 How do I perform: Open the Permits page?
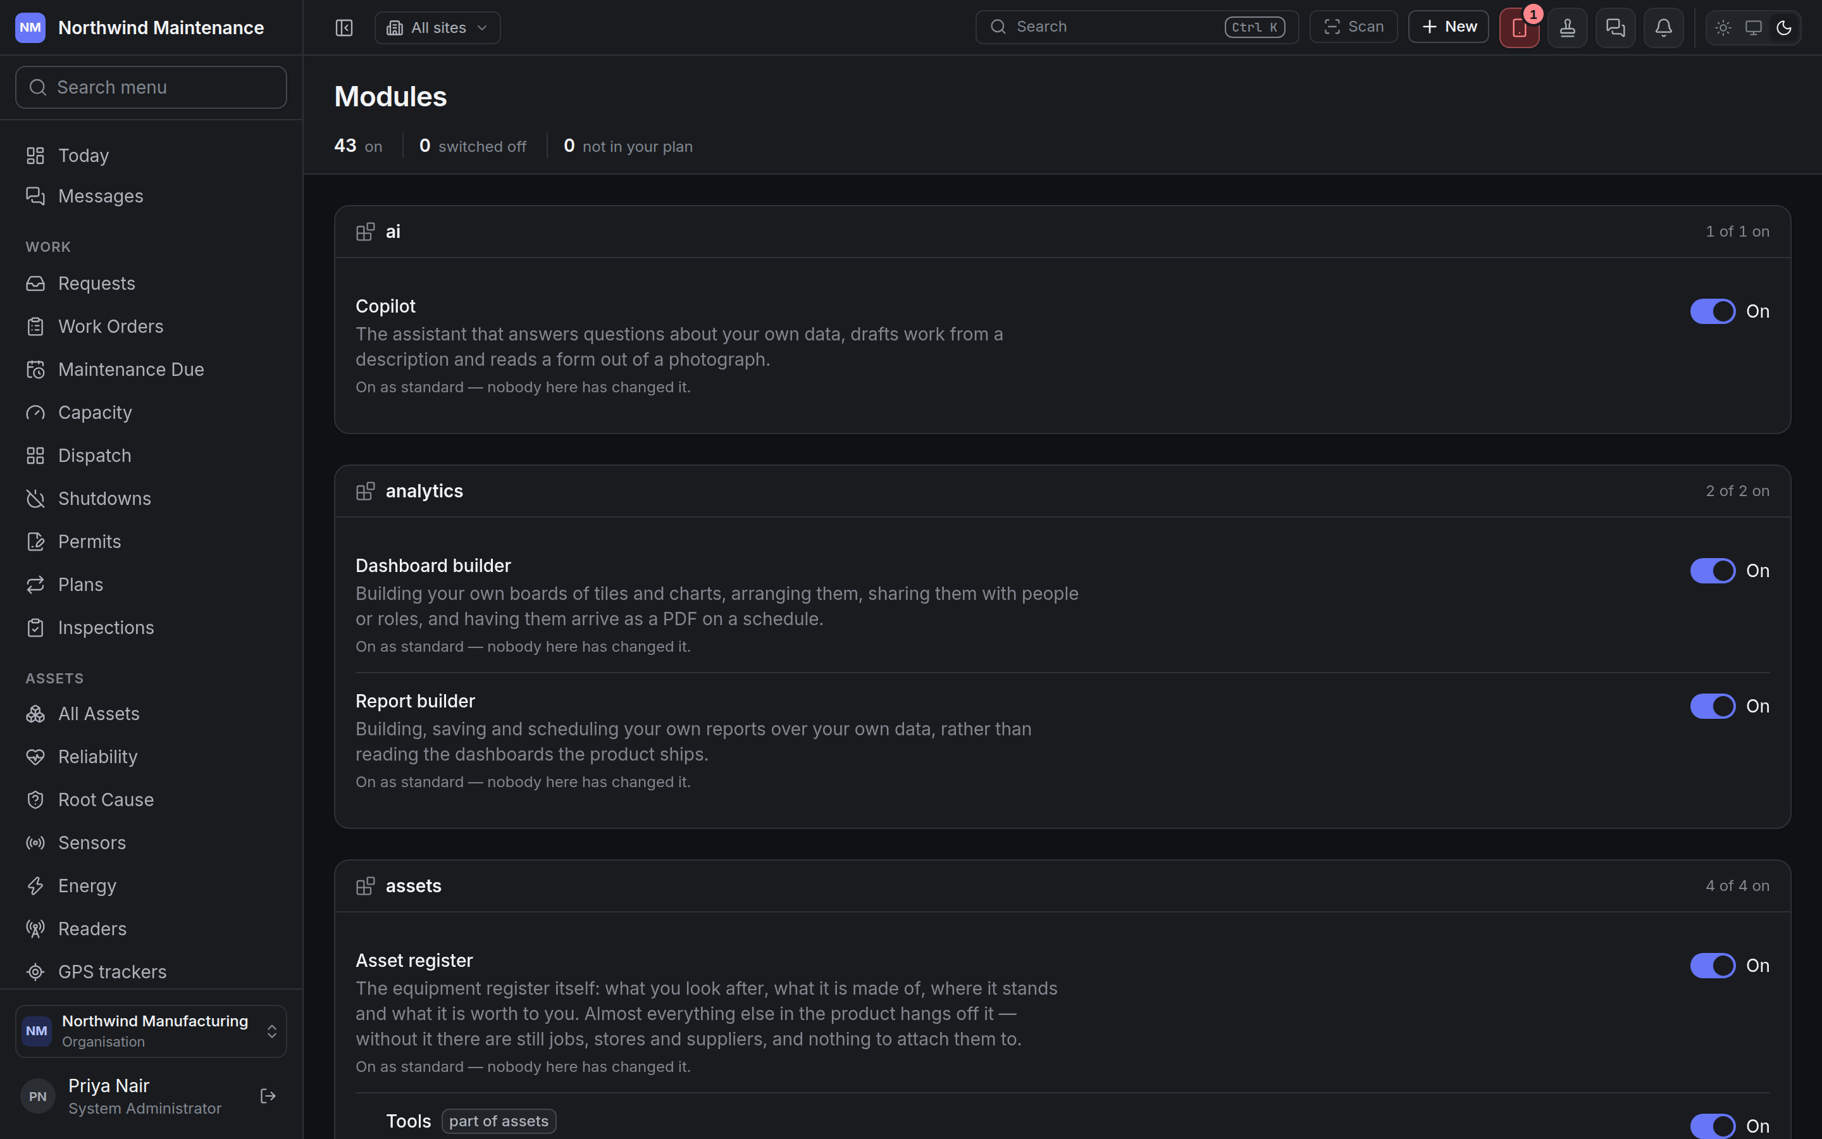click(151, 542)
